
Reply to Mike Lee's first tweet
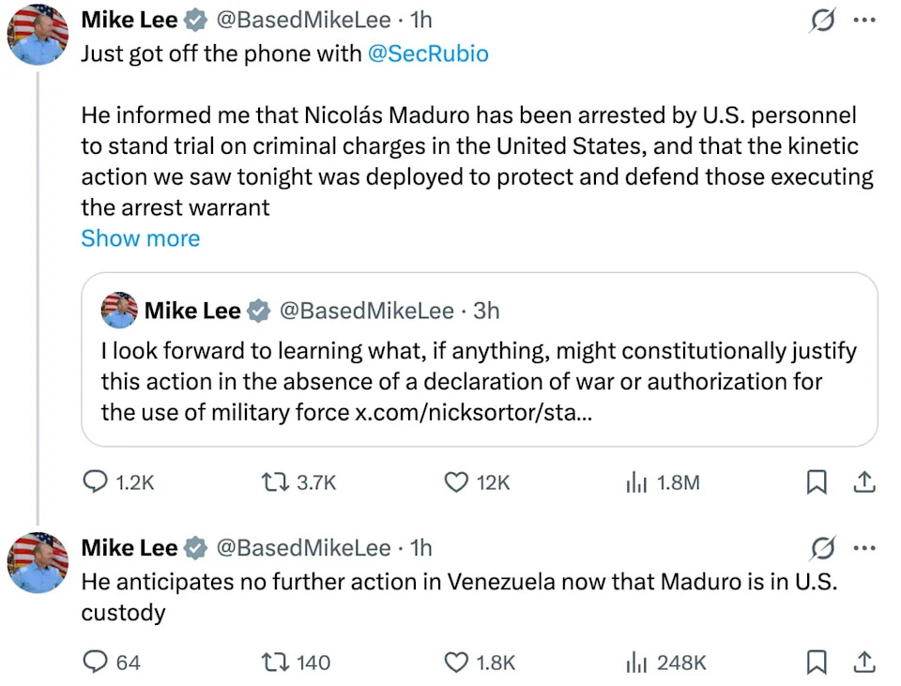point(97,481)
